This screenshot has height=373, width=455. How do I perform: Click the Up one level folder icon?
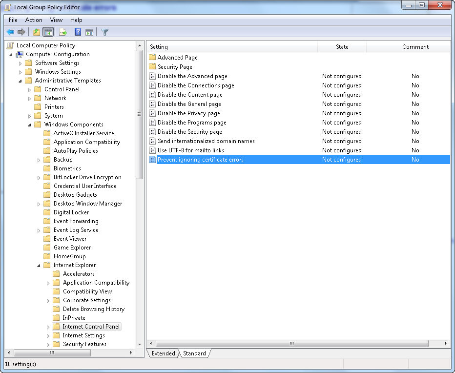click(37, 32)
